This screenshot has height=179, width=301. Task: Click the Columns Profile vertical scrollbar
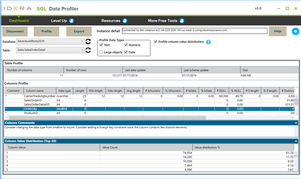(296, 102)
